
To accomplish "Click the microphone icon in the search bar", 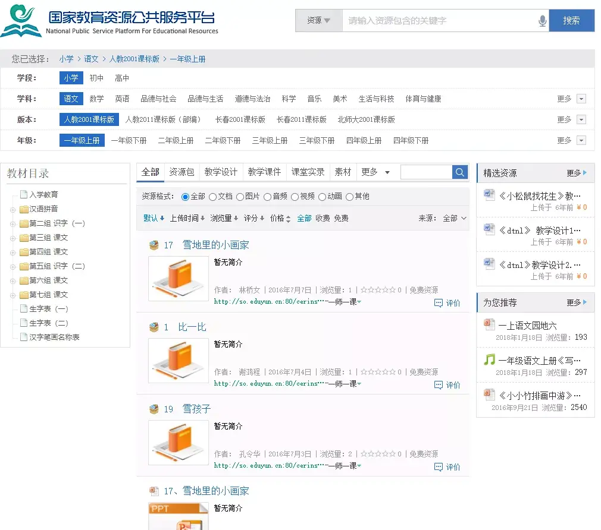I will pyautogui.click(x=542, y=20).
